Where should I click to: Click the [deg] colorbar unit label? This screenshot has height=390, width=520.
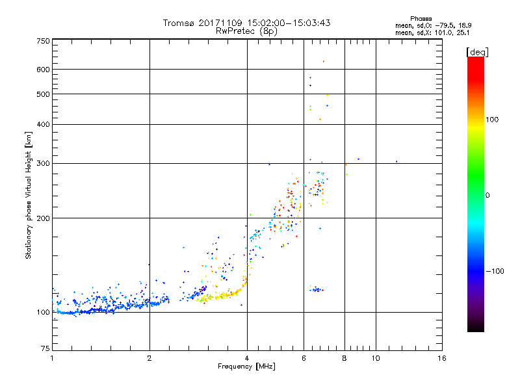click(476, 51)
